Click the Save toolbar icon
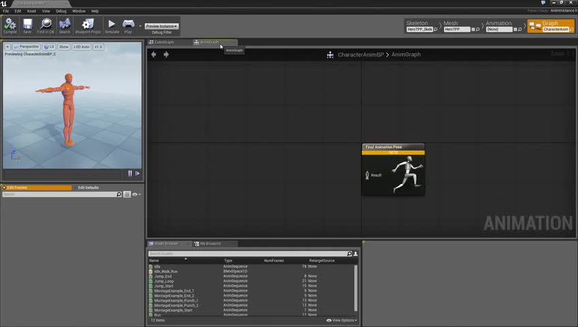The width and height of the screenshot is (578, 327). [27, 26]
